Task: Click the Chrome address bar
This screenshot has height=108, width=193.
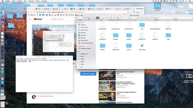Action: coord(82,12)
